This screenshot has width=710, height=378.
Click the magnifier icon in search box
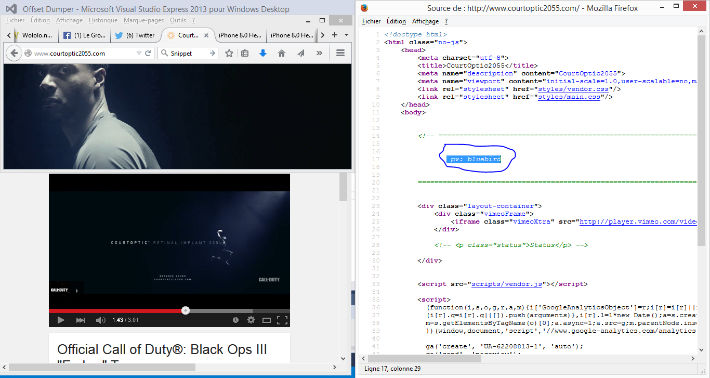click(164, 53)
